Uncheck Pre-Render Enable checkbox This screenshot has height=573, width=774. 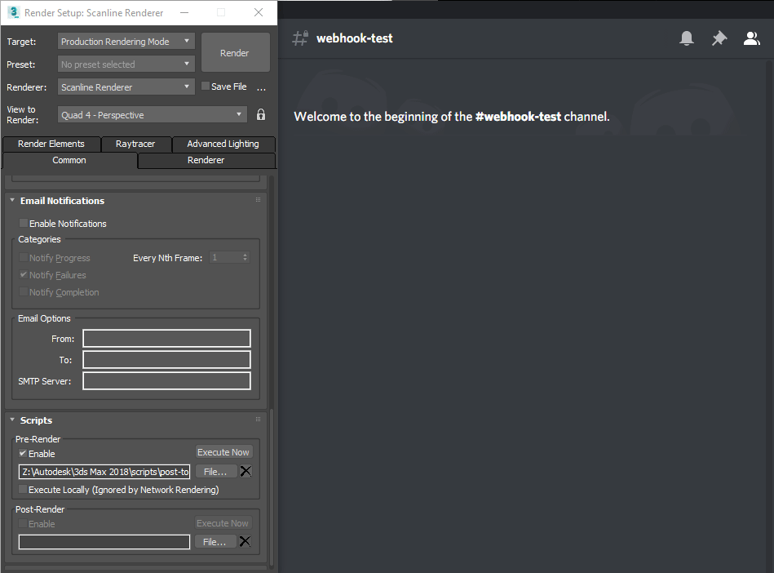(23, 453)
